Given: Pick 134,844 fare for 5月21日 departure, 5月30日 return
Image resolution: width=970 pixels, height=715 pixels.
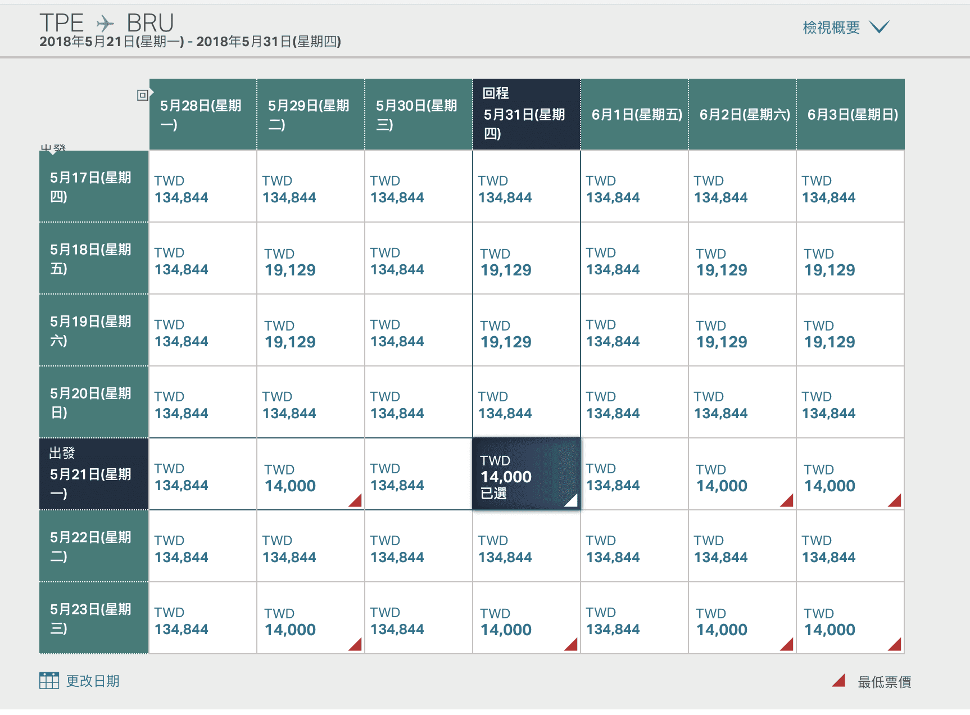Looking at the screenshot, I should tap(419, 474).
